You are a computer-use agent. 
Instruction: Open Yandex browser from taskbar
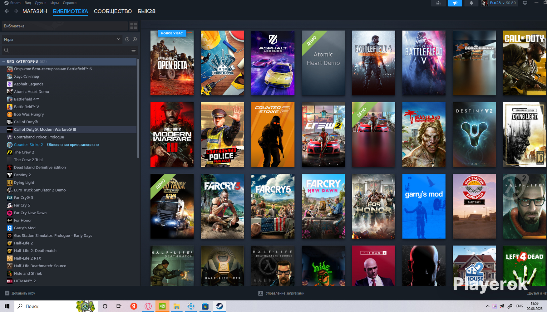[134, 306]
